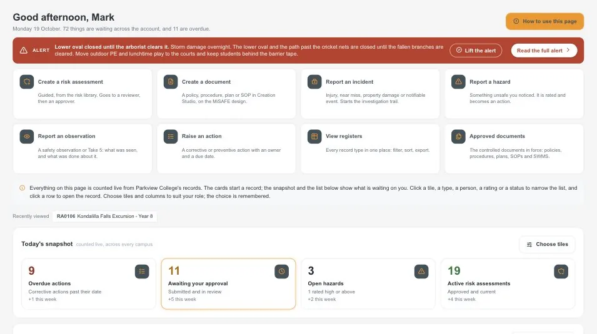Click the Open hazards tile warning icon
The image size is (597, 334).
coord(421,272)
